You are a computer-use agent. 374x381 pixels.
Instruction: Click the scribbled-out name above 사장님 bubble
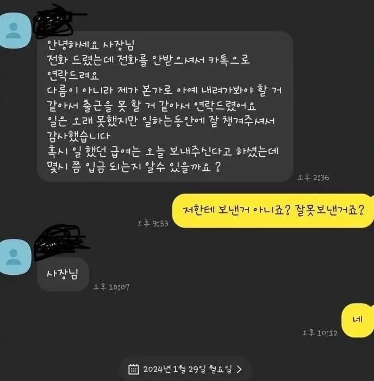[x=61, y=242]
